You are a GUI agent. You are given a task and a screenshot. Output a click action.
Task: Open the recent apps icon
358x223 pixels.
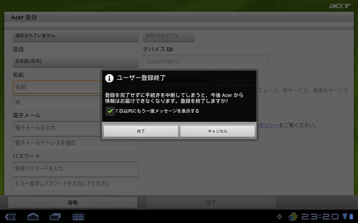55,217
